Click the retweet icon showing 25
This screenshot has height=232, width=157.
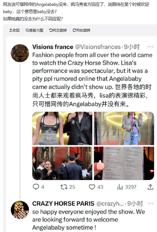click(x=64, y=187)
